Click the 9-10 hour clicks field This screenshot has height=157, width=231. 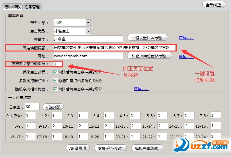click(x=57, y=126)
